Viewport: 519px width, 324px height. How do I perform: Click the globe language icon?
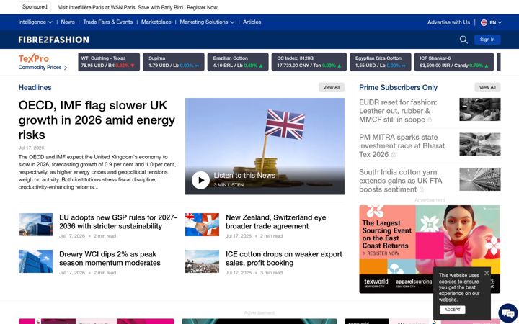point(484,22)
